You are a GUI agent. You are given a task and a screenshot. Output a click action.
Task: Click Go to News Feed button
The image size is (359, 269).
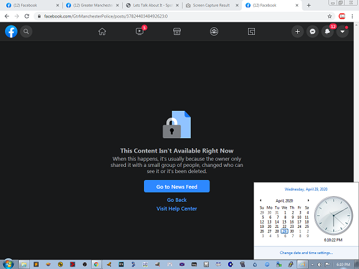point(177,186)
